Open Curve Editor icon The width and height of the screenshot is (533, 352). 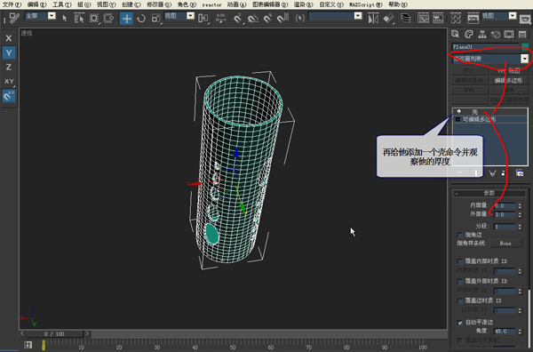point(423,18)
